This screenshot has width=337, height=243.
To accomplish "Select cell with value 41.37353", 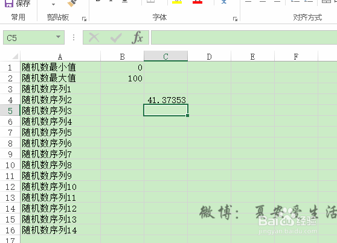I will pyautogui.click(x=165, y=100).
